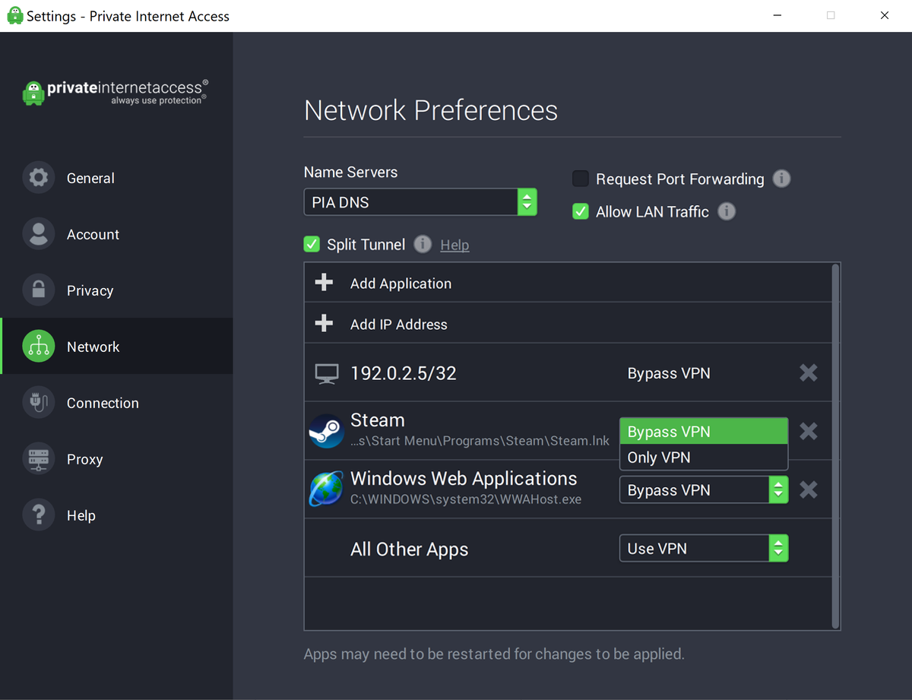Select Bypass VPN in Steam dropdown list
912x700 pixels.
(x=704, y=432)
